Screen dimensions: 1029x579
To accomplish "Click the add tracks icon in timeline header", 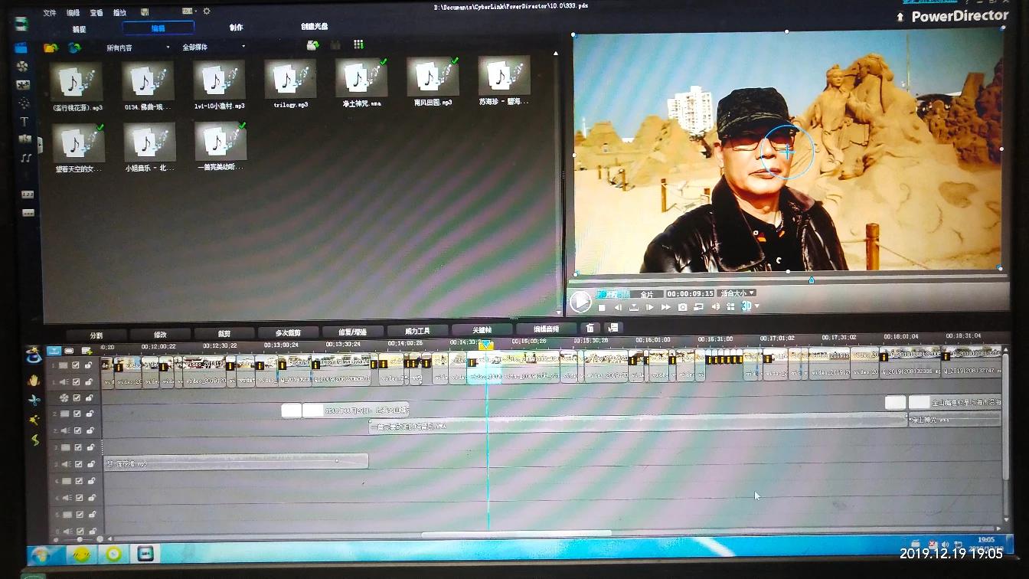I will click(87, 351).
